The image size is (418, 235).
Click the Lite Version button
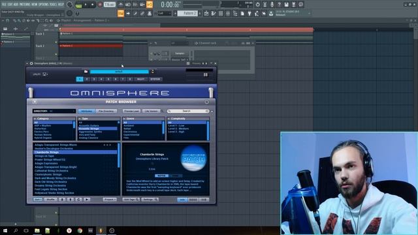coord(151,111)
